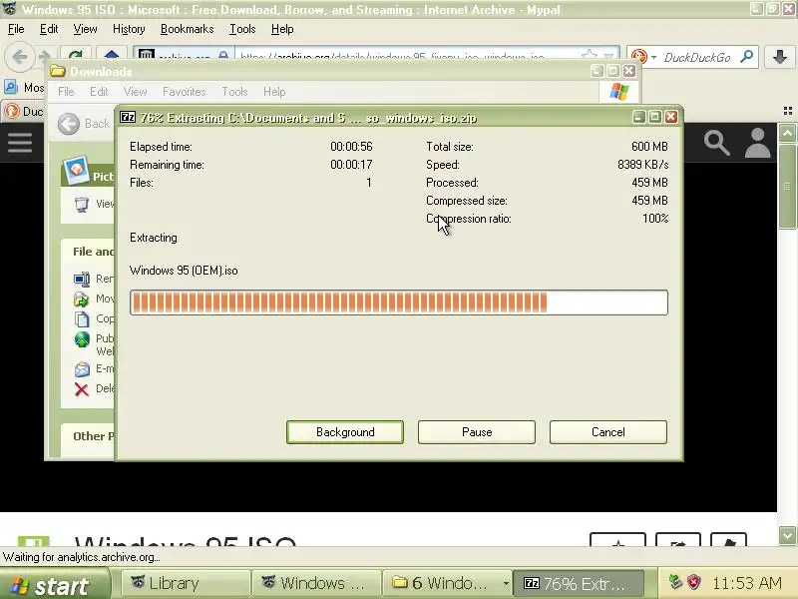798x599 pixels.
Task: Click the 8389 KB/s speed value
Action: [x=642, y=165]
